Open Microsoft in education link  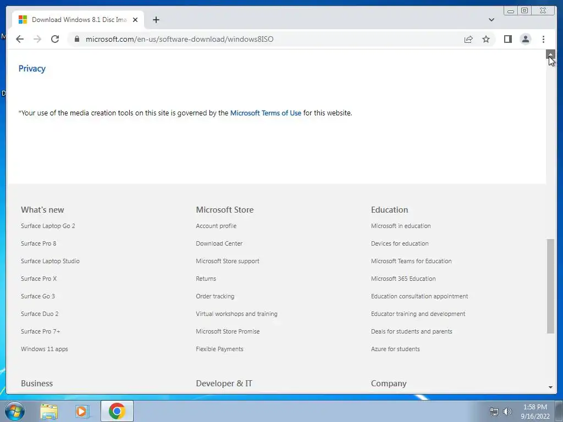[x=401, y=226]
